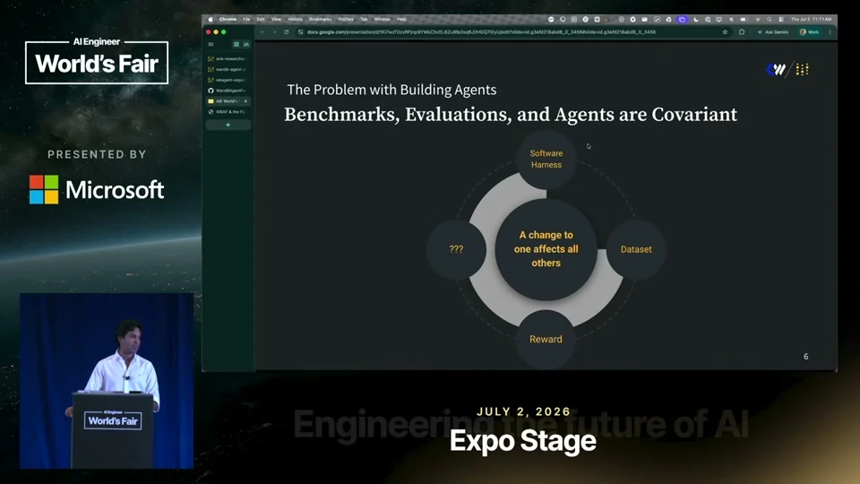The image size is (860, 484).
Task: Open the Window menu
Action: tap(382, 19)
